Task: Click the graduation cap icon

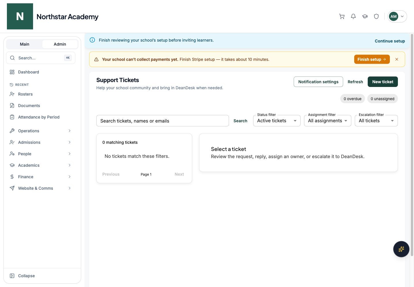Action: pyautogui.click(x=365, y=16)
